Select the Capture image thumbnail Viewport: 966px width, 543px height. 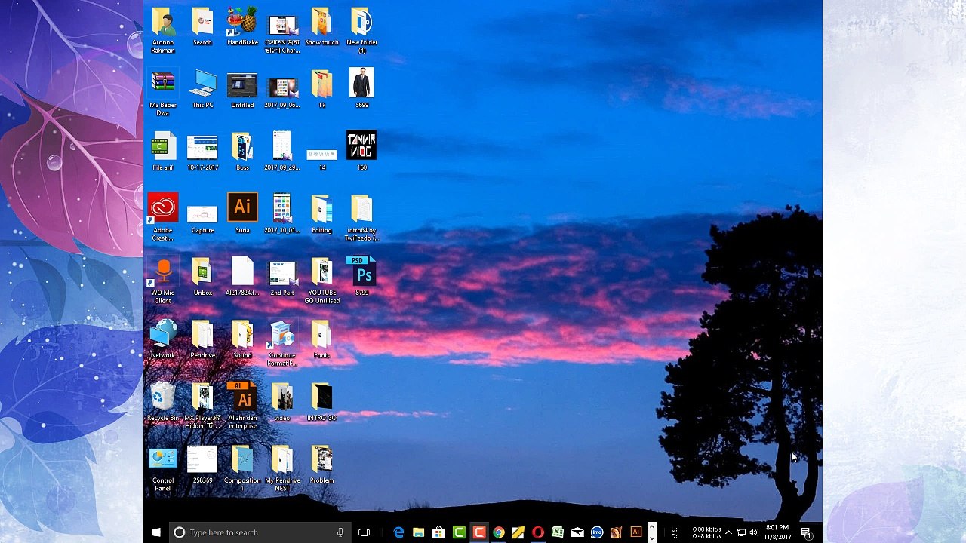click(203, 214)
